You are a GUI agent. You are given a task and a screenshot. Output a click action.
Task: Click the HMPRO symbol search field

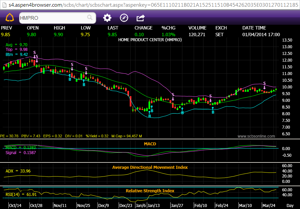click(52, 18)
